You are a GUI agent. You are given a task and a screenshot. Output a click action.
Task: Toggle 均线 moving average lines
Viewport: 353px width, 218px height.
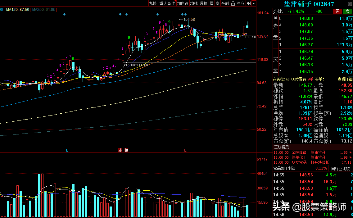194,4
